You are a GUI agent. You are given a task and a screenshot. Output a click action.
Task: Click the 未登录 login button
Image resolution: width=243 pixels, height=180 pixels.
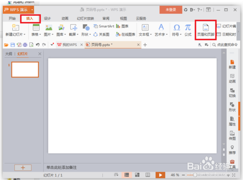coord(171,10)
